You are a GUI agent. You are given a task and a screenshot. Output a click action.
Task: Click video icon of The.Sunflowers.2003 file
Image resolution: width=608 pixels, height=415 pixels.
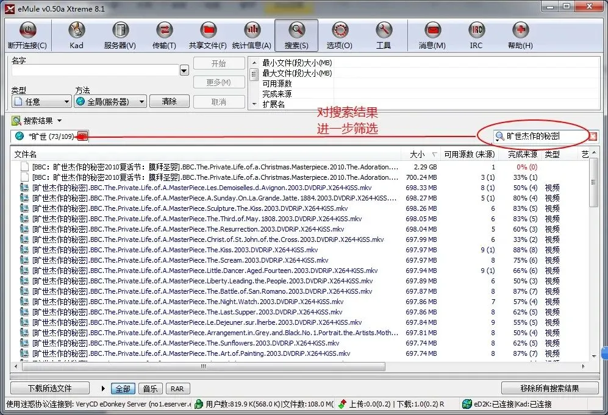pyautogui.click(x=24, y=343)
